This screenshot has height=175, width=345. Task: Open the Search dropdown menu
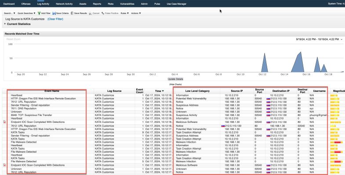(10, 14)
